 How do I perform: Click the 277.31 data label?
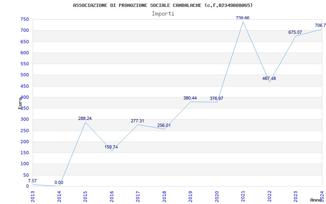[x=137, y=121]
